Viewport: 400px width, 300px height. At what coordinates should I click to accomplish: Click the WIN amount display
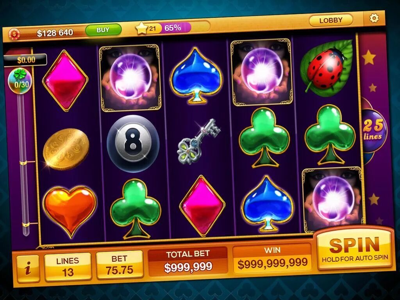pyautogui.click(x=272, y=258)
